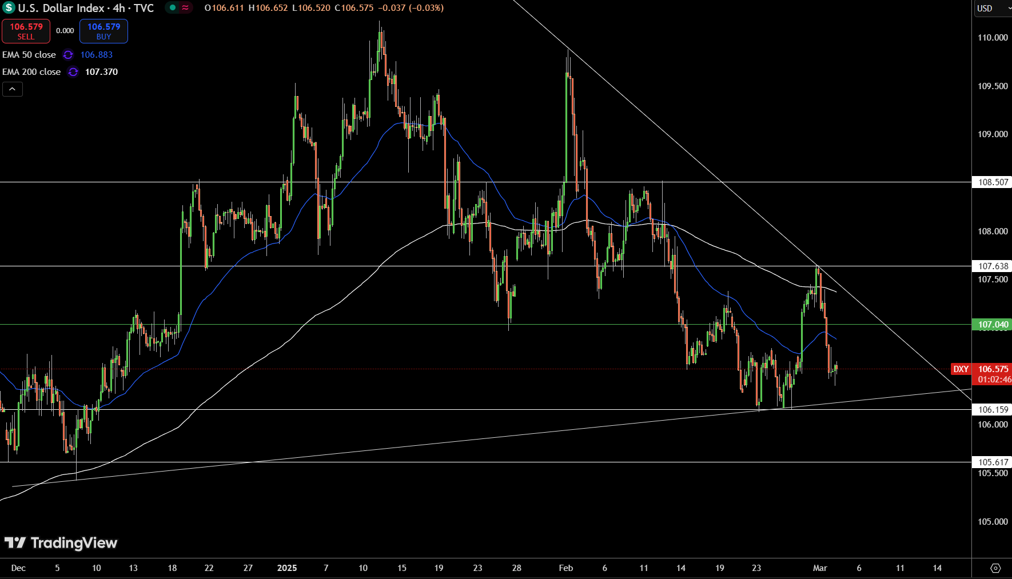Image resolution: width=1012 pixels, height=579 pixels.
Task: Click the 107.500 price axis label
Action: 993,279
